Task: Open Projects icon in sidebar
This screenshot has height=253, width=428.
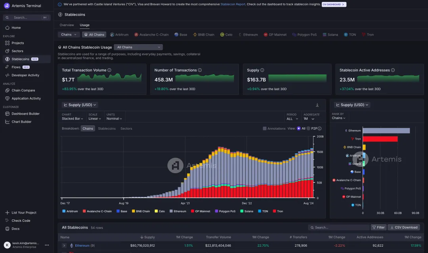Action: coord(8,43)
